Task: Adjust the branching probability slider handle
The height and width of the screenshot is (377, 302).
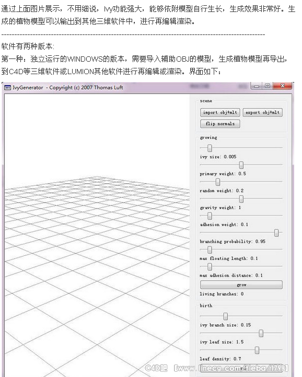Action: [x=276, y=233]
